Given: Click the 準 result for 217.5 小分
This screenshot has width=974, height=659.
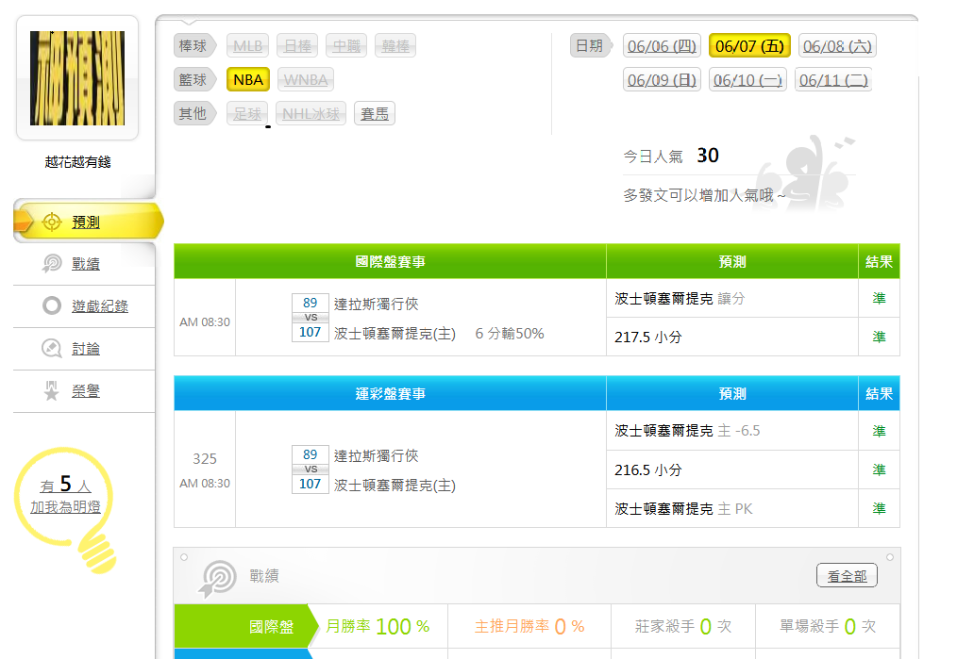Looking at the screenshot, I should click(x=879, y=337).
